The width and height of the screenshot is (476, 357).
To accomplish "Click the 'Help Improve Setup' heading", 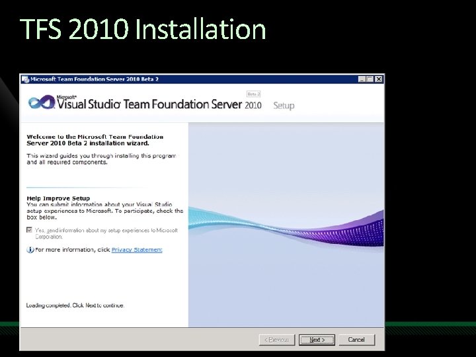I will (x=58, y=198).
